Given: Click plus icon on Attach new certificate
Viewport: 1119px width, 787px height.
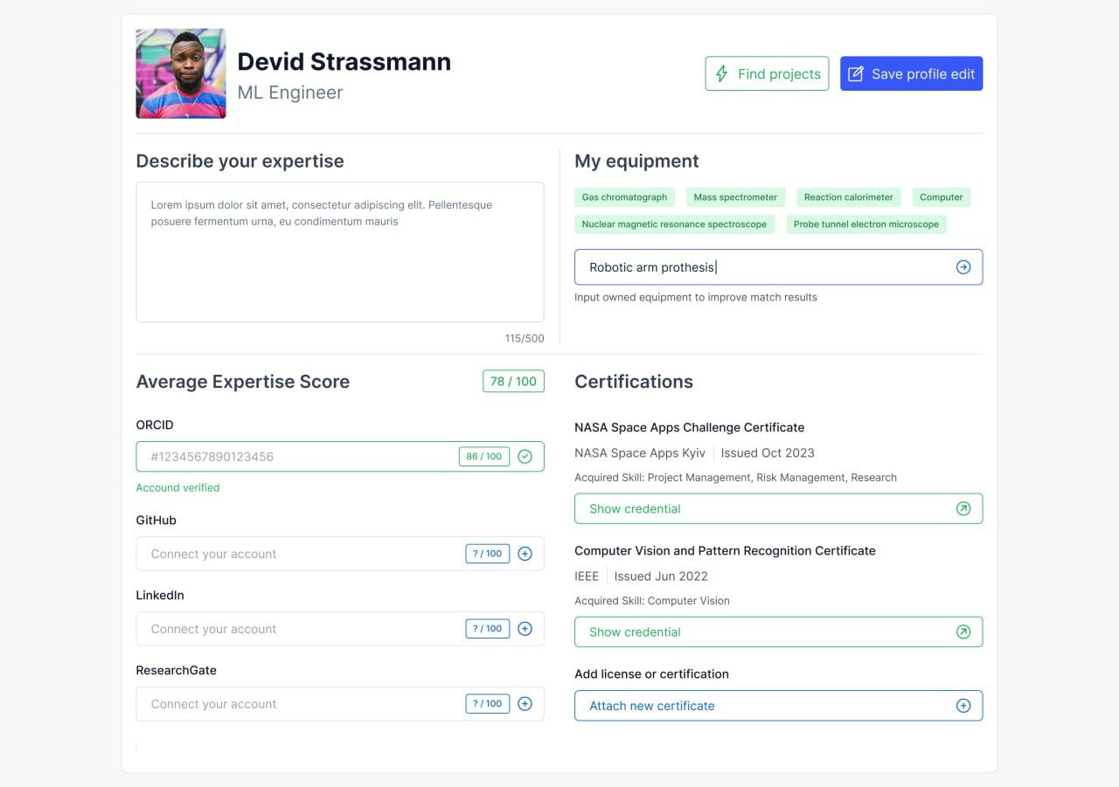Looking at the screenshot, I should click(x=963, y=706).
